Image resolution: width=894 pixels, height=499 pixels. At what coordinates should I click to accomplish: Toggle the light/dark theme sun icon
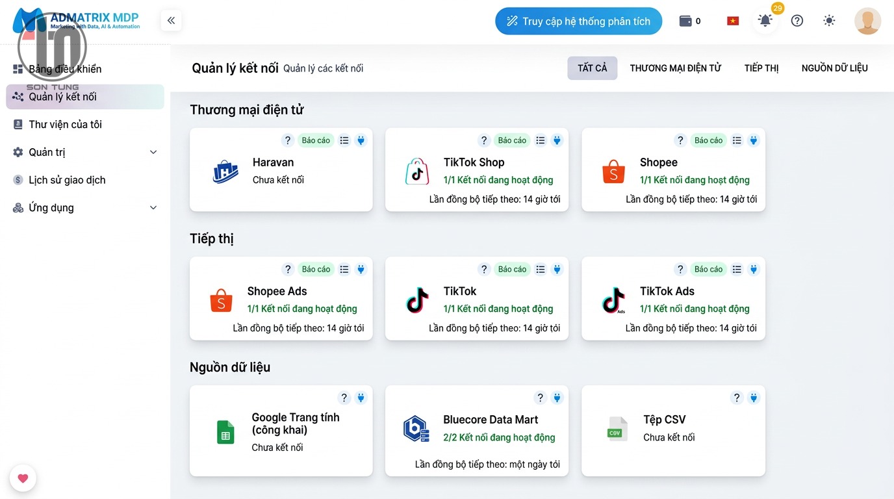(829, 21)
